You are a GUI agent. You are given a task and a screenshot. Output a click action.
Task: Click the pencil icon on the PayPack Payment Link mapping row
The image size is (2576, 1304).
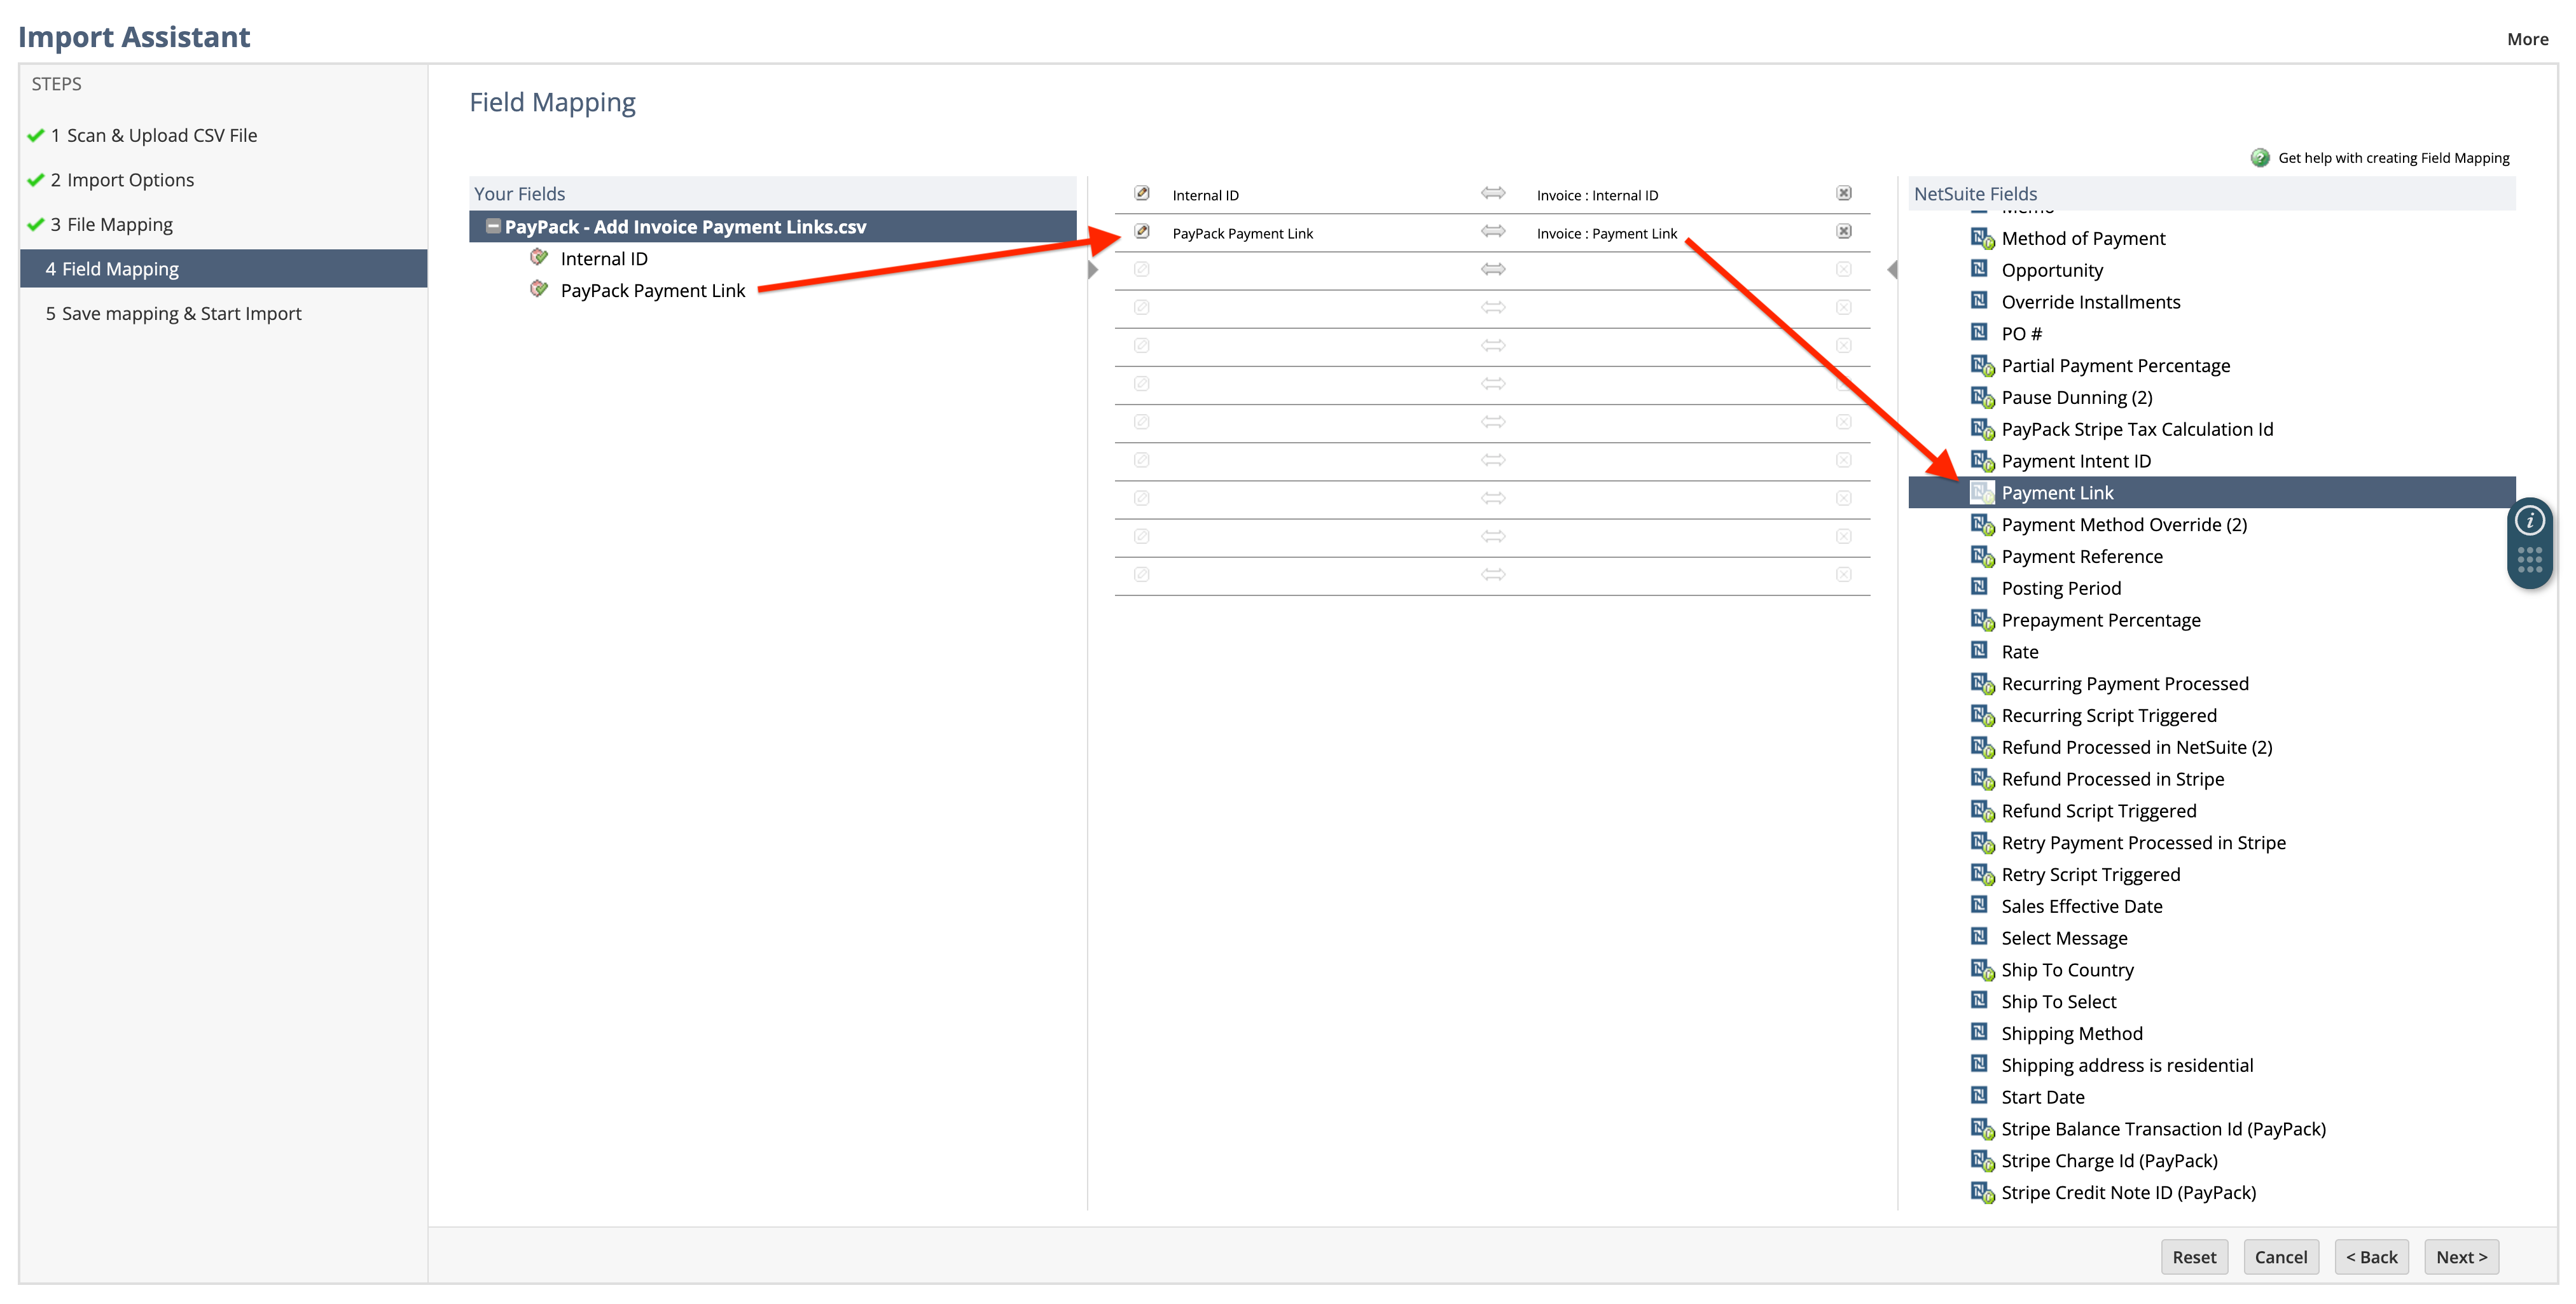[1141, 232]
